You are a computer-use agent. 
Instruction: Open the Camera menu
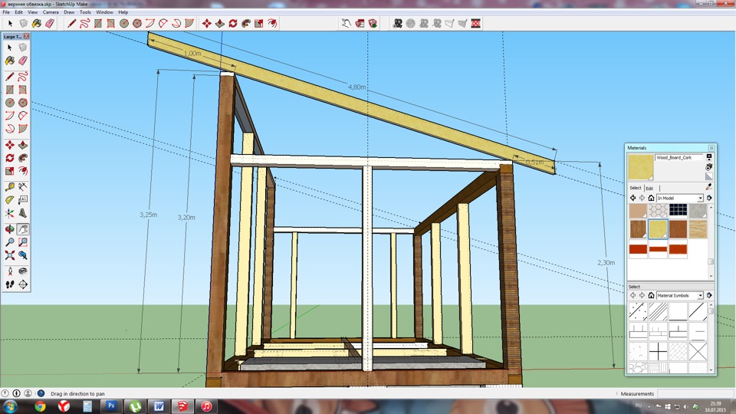pyautogui.click(x=51, y=12)
